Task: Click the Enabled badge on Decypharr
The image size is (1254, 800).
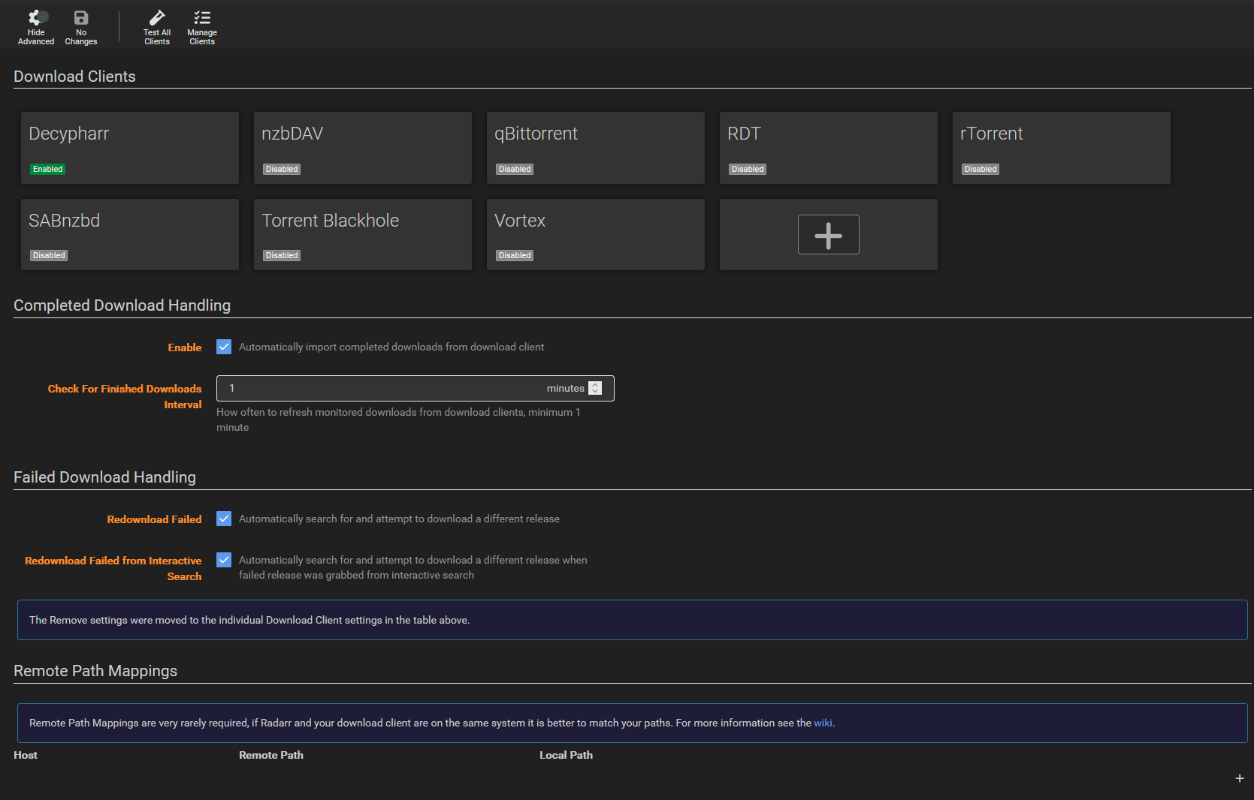Action: coord(48,169)
